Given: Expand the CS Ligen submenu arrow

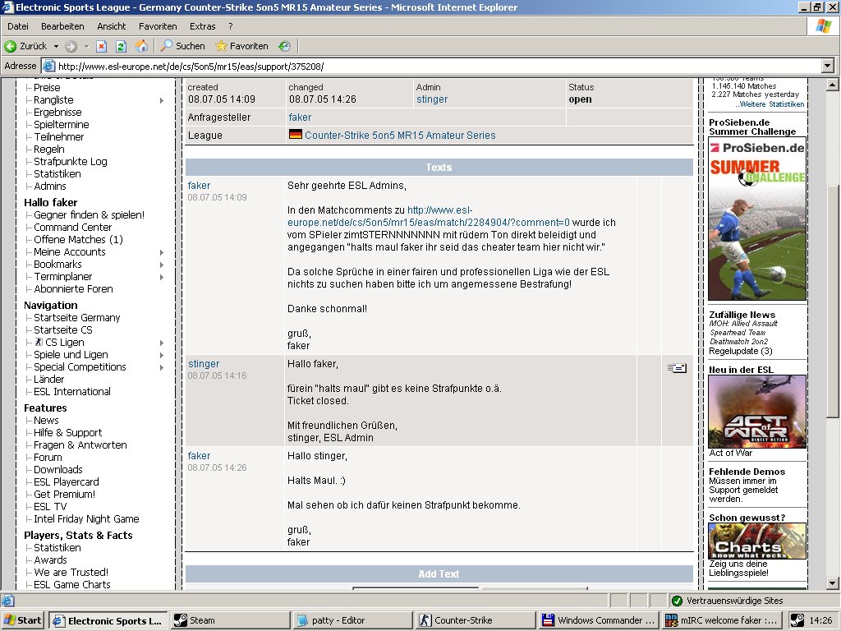Looking at the screenshot, I should click(x=162, y=343).
